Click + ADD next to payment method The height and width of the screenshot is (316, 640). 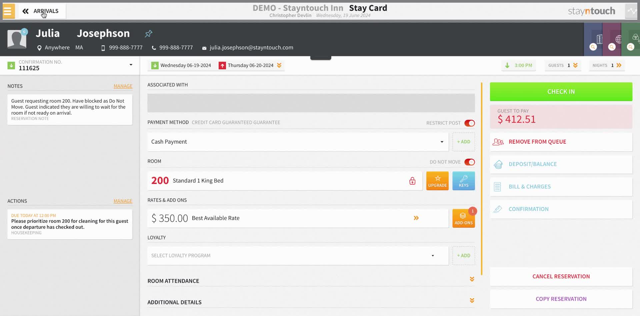[x=464, y=142]
